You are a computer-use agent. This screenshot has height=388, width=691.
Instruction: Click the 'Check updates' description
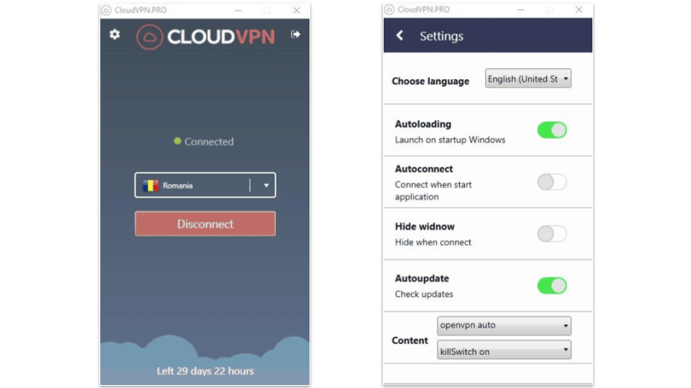pos(424,295)
